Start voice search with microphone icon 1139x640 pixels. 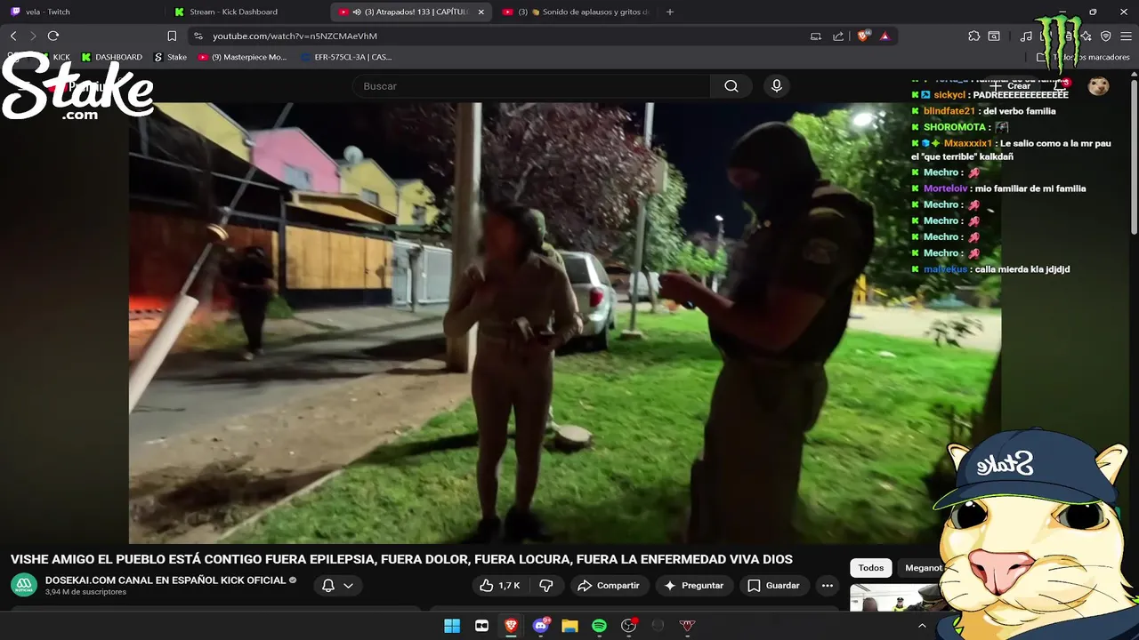777,86
